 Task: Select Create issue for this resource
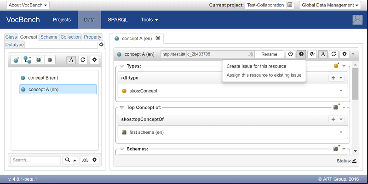(256, 66)
